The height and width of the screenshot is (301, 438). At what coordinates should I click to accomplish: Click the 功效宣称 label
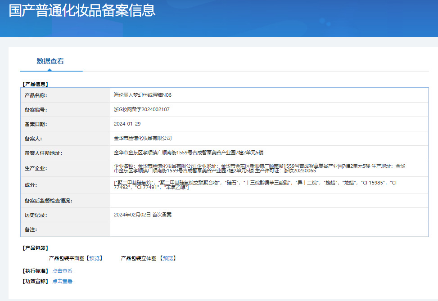(36, 281)
